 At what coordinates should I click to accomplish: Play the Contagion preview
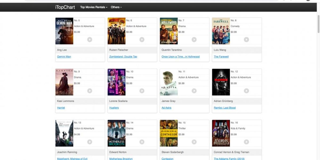pyautogui.click(x=194, y=142)
